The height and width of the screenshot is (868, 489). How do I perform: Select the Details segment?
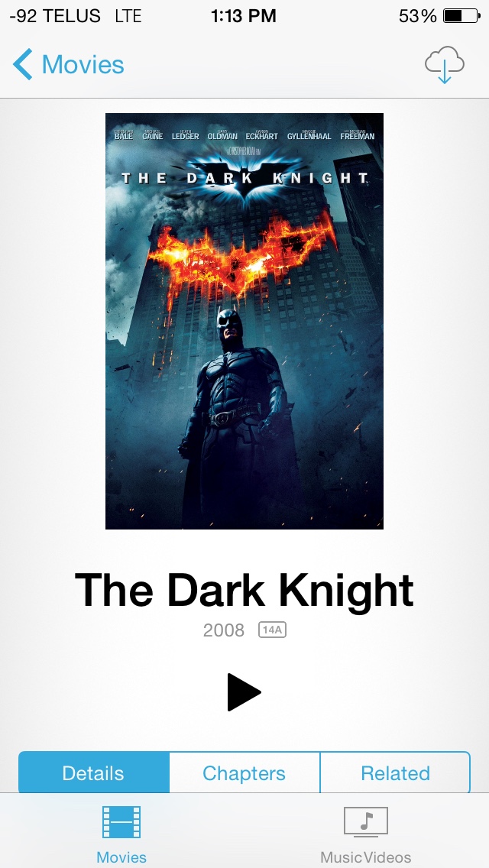93,772
